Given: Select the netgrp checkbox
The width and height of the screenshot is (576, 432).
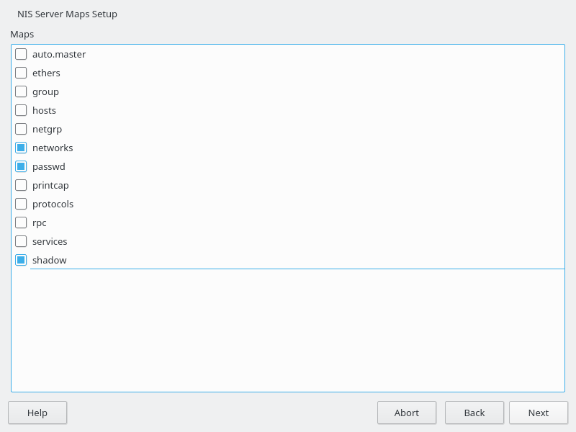Looking at the screenshot, I should pyautogui.click(x=21, y=129).
